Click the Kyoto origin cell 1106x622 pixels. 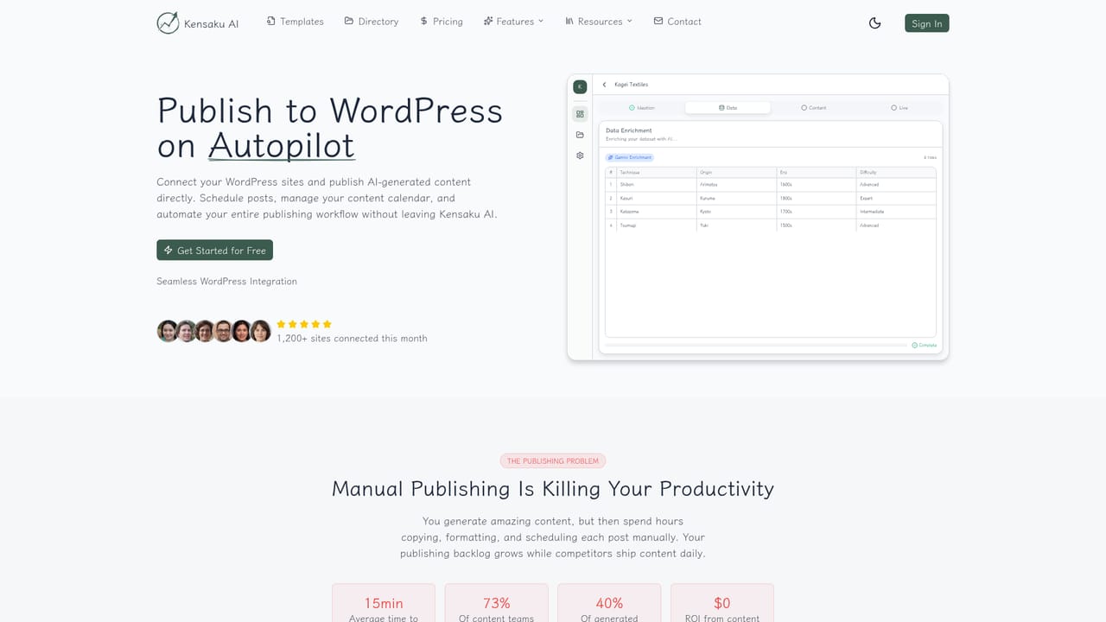tap(736, 212)
